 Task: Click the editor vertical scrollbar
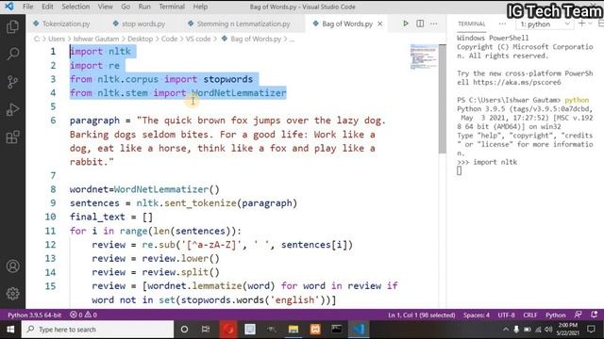click(443, 98)
